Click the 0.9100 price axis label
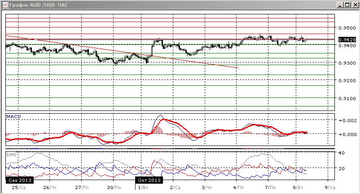The image size is (360, 194). tap(347, 98)
